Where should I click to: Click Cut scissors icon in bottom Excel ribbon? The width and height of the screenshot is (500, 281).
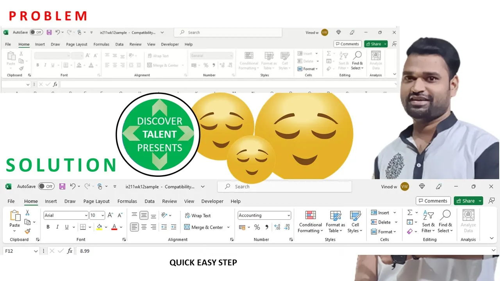[x=27, y=213]
